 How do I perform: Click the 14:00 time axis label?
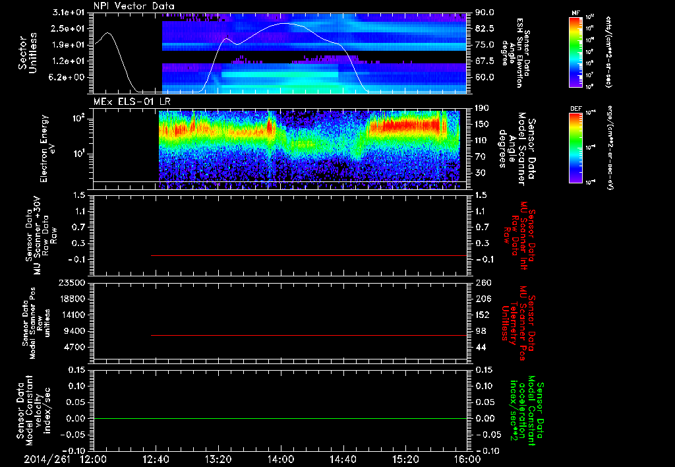coord(281,459)
